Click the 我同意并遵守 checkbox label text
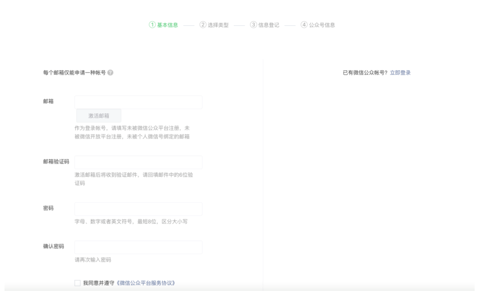Screen dimensions: 483x296 (99, 283)
